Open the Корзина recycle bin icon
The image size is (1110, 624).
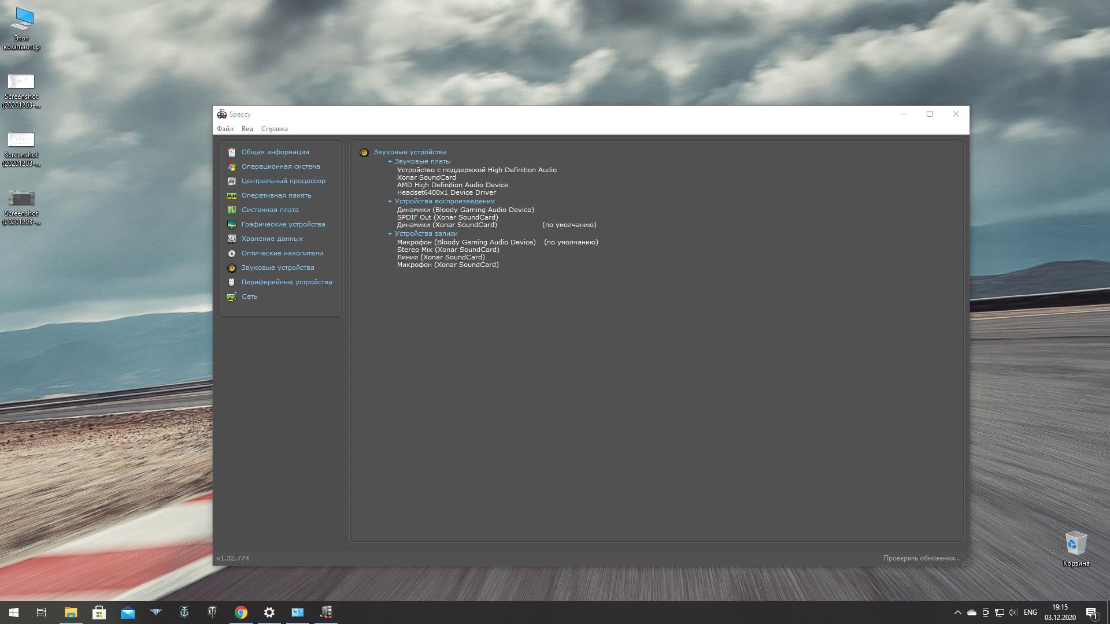click(1076, 549)
